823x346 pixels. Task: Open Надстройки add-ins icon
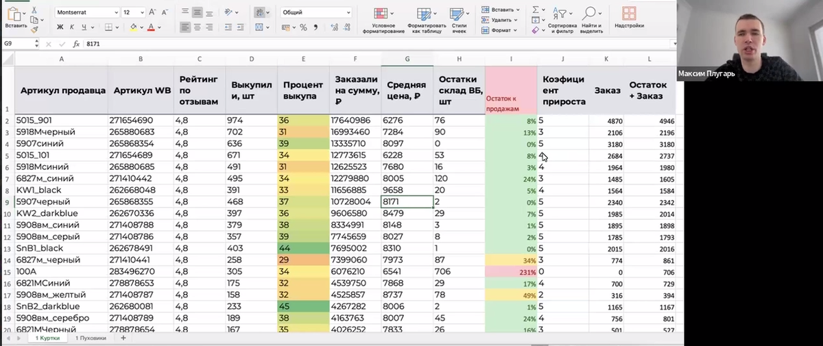[629, 13]
